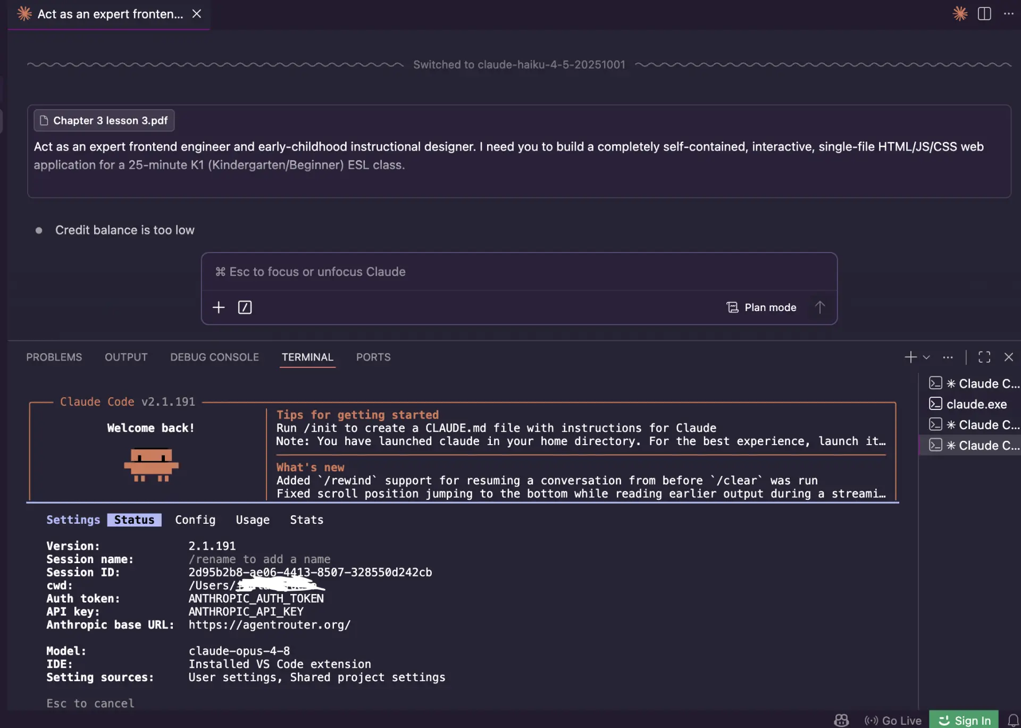Click the plus attach button in chat input

coord(219,307)
